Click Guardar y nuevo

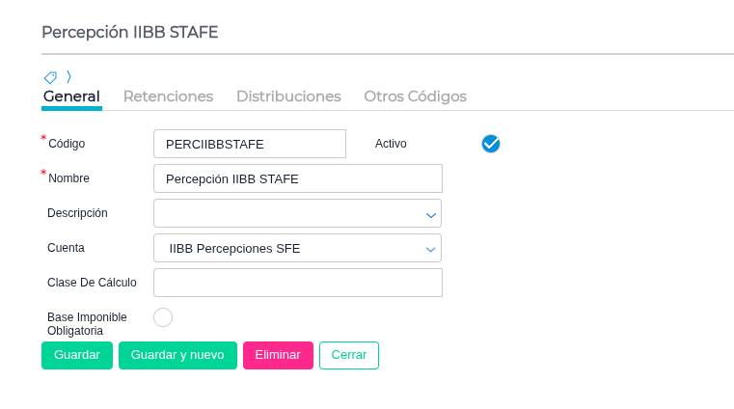(x=177, y=355)
